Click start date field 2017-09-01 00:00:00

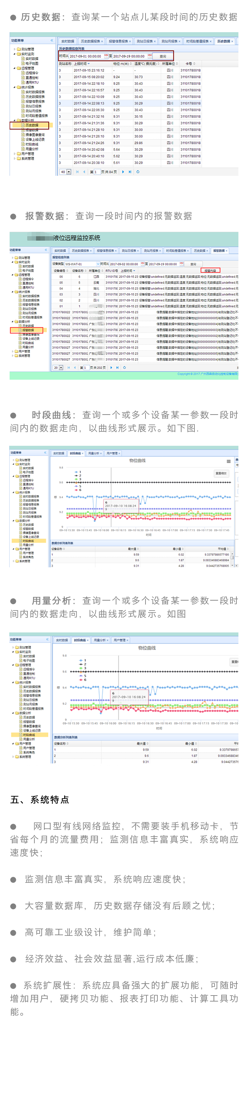click(x=87, y=56)
